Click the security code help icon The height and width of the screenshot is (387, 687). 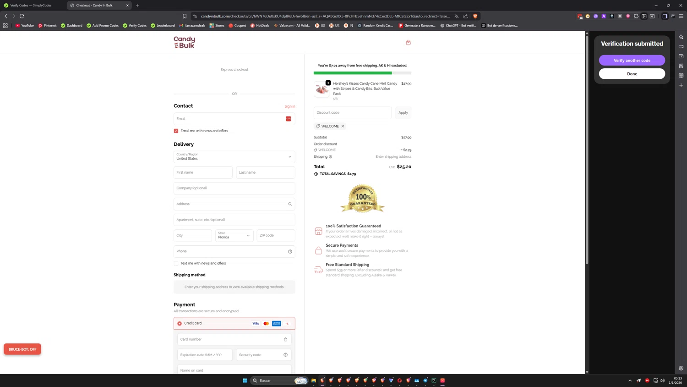tap(285, 355)
